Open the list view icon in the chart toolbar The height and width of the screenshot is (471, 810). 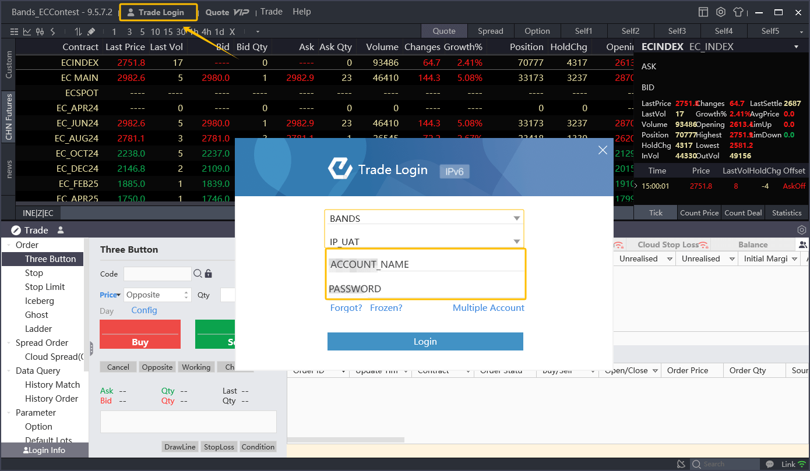click(x=15, y=31)
